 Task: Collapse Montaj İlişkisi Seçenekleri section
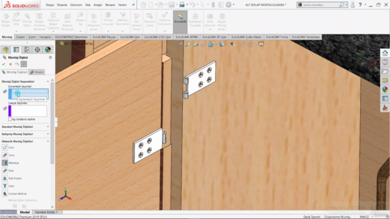(x=48, y=82)
